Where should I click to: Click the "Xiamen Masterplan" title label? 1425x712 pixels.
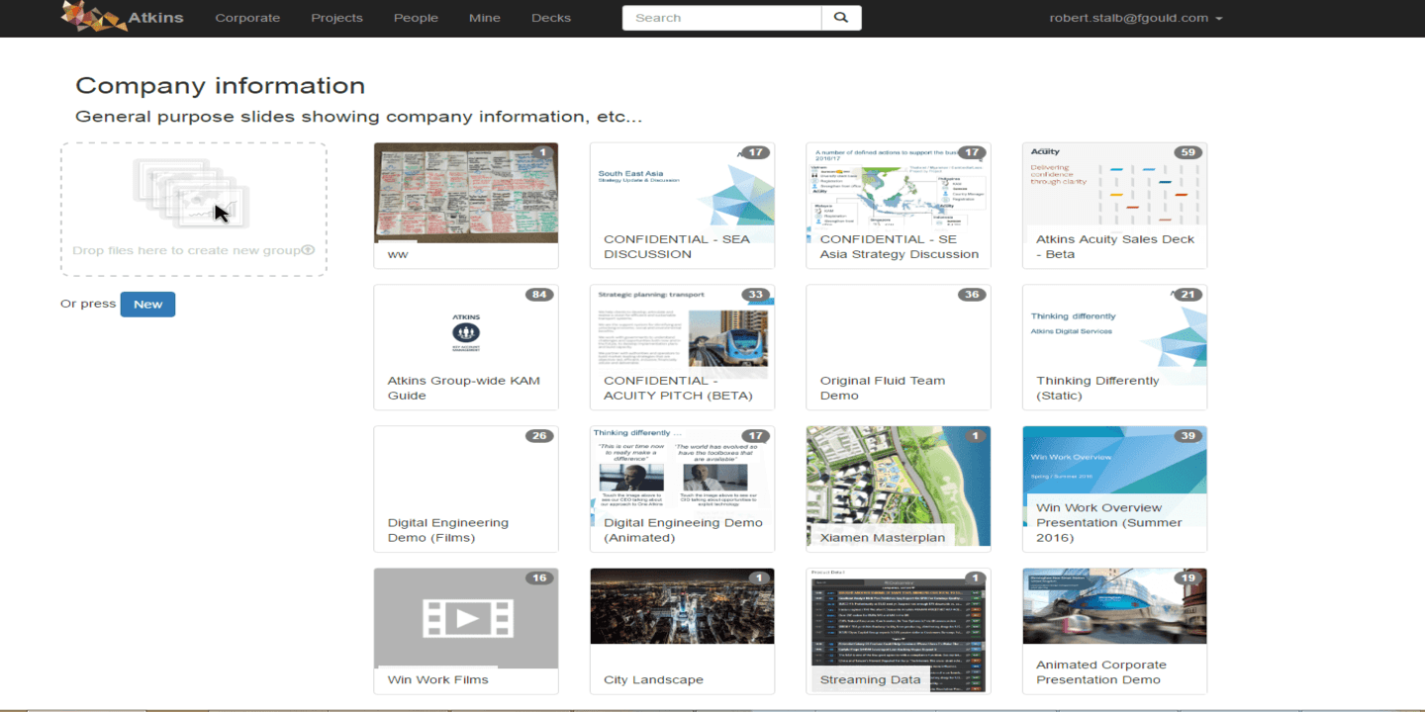[883, 538]
